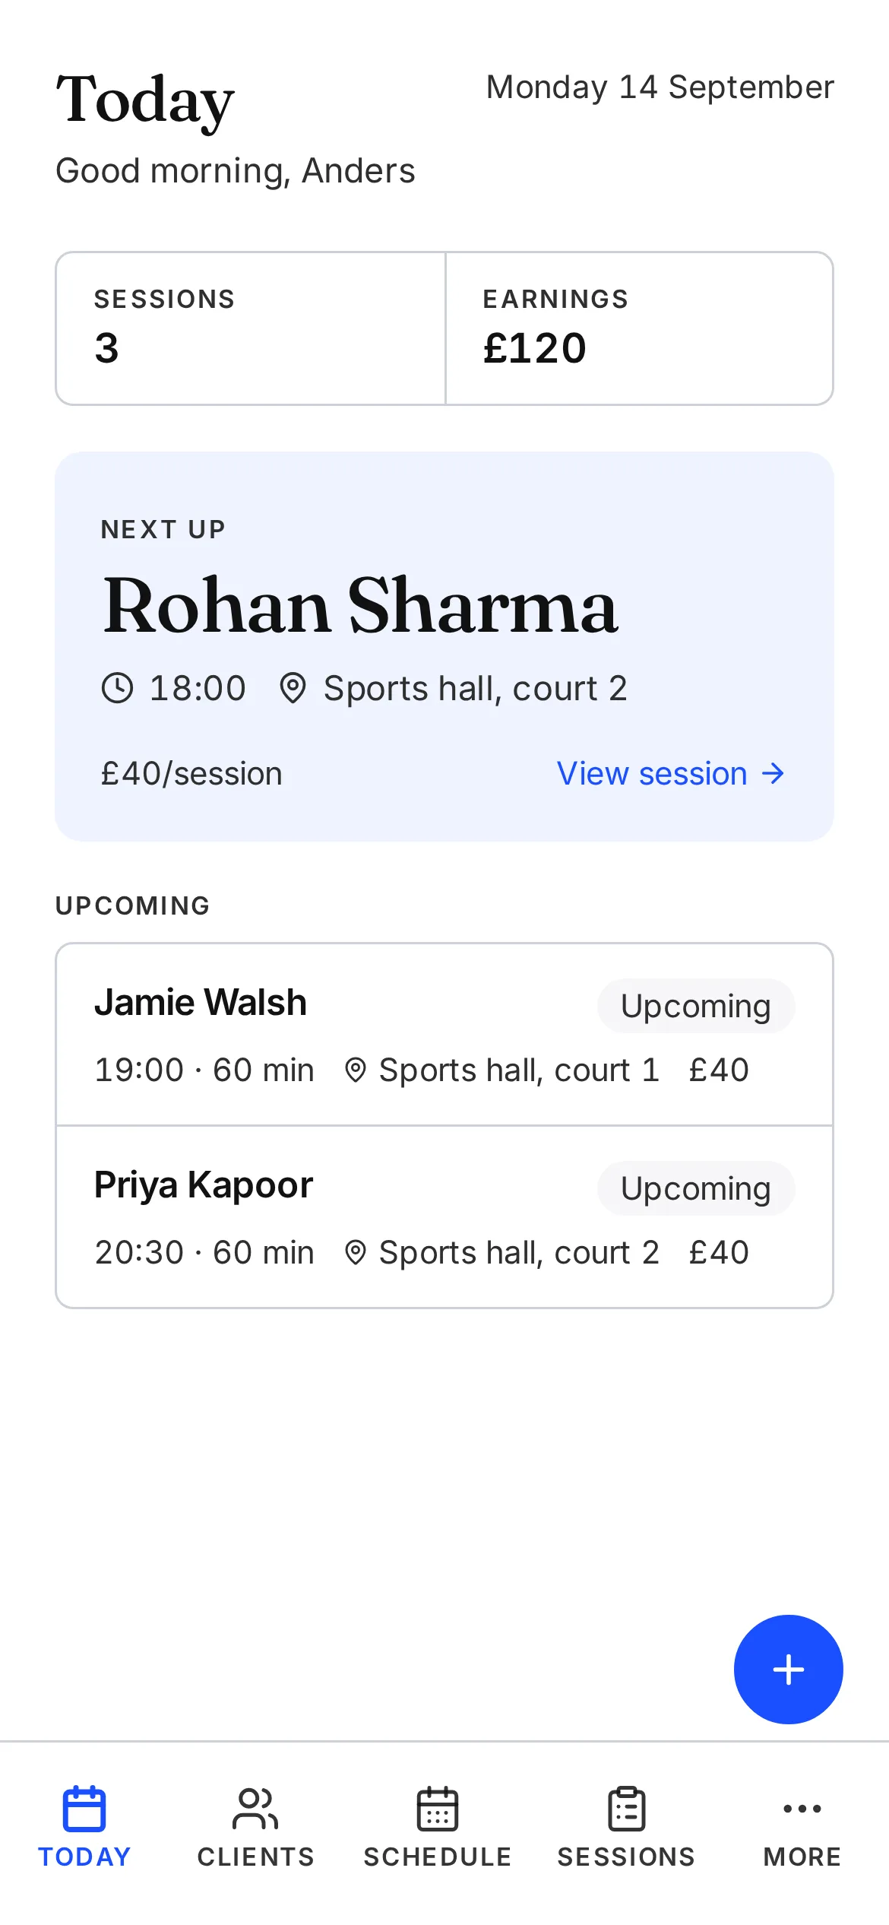
Task: Select the Earnings £120 card
Action: 639,328
